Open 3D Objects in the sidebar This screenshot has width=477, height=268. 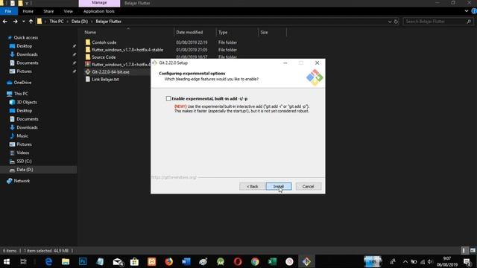(27, 103)
